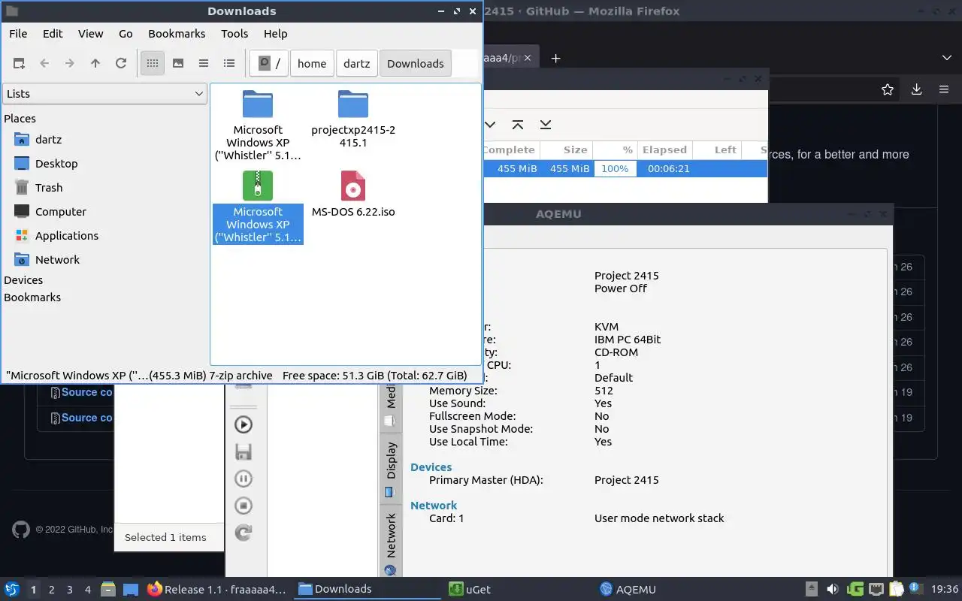The image size is (962, 601).
Task: Switch to Firefox Release 1.1 taskbar item
Action: 217,590
